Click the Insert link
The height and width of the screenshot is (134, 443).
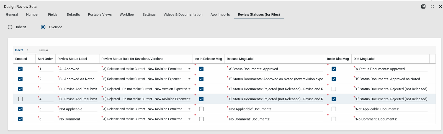(x=19, y=50)
